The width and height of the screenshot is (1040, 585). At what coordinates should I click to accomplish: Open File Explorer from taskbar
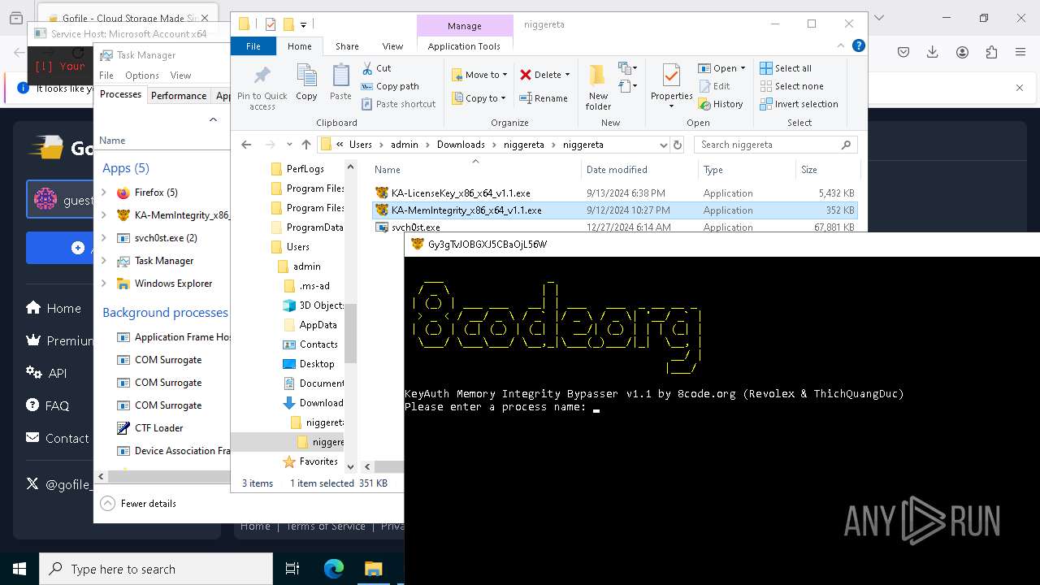tap(373, 569)
